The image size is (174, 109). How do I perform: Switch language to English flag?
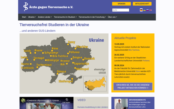tap(151, 10)
